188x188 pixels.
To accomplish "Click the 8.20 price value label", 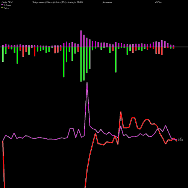I will [x=180, y=140].
